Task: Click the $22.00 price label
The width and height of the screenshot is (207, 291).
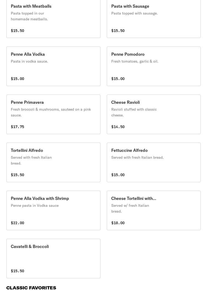Action: (x=17, y=223)
